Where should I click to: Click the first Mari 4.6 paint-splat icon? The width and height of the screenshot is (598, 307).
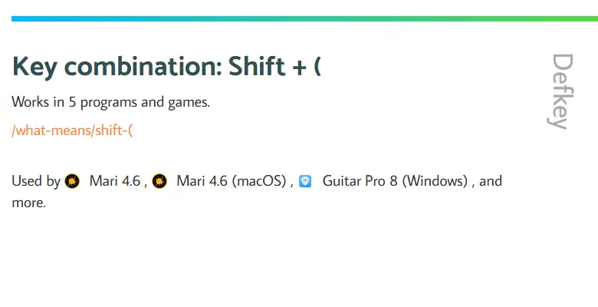(72, 181)
